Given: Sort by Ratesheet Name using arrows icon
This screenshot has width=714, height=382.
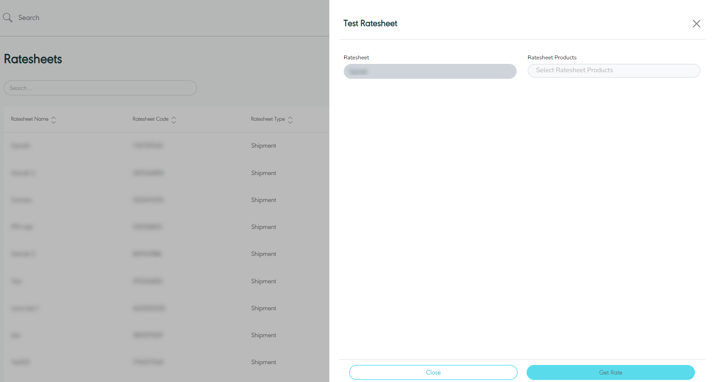Looking at the screenshot, I should tap(53, 119).
